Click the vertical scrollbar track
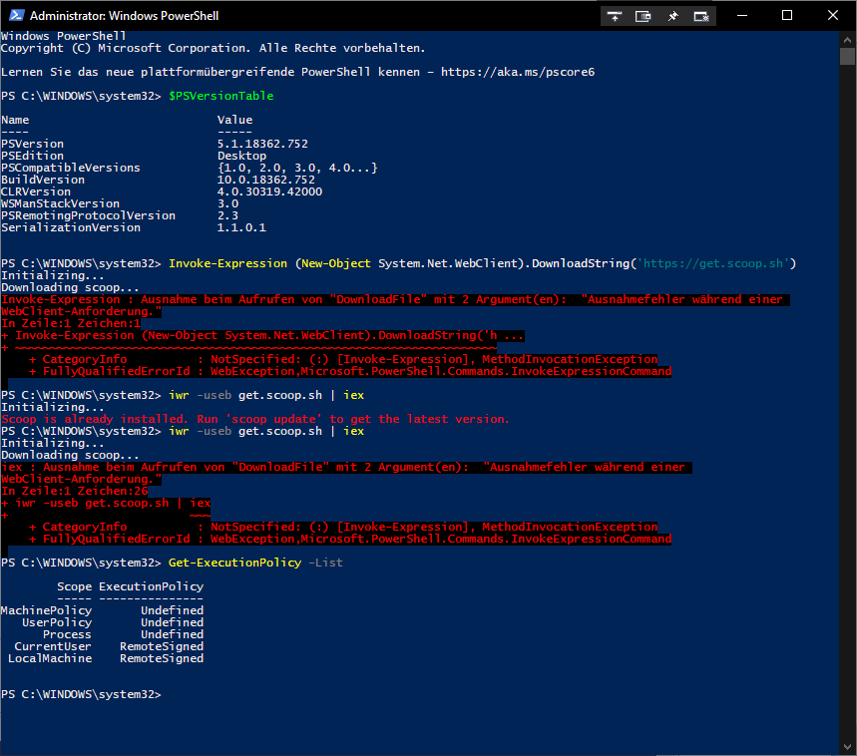Screen dimensions: 857x756 [848, 399]
